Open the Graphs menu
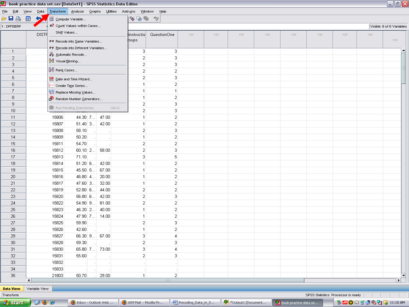Screen dimensions: 409x307 click(95, 12)
